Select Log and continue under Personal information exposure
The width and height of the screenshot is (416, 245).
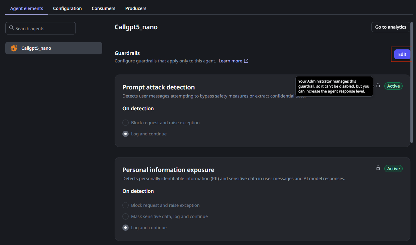tap(126, 228)
